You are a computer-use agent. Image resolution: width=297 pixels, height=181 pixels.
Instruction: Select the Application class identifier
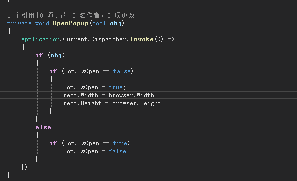click(41, 39)
